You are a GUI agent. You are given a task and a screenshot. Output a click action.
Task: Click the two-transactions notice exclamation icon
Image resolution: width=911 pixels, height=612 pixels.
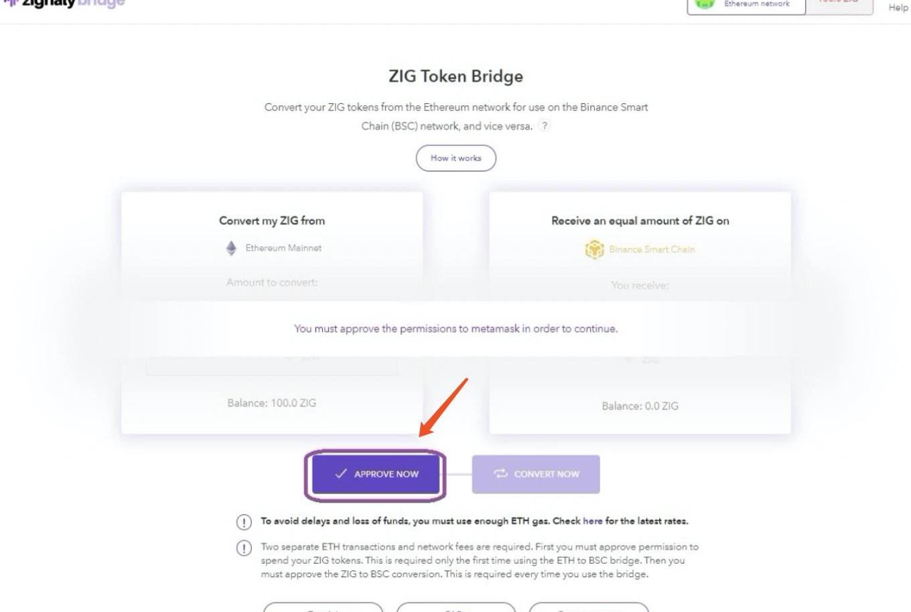(244, 548)
